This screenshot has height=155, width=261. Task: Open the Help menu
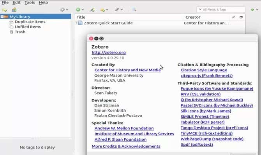pyautogui.click(x=43, y=2)
